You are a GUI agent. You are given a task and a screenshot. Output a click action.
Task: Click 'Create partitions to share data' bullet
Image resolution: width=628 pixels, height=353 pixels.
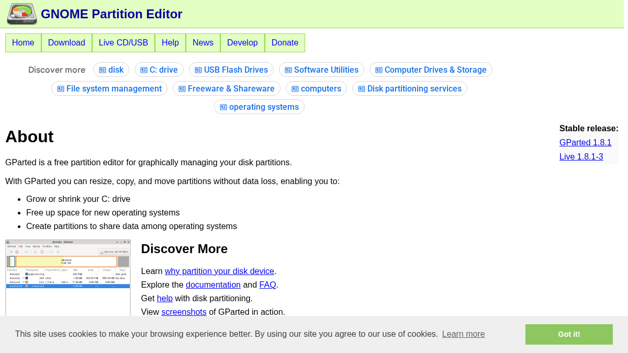point(131,226)
